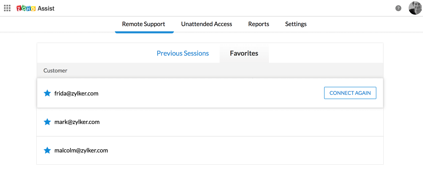Screen dimensions: 423x173
Task: Click the frida@zylker.com customer email
Action: [76, 94]
